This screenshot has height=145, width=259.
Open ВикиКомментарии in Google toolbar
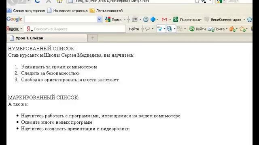223,20
